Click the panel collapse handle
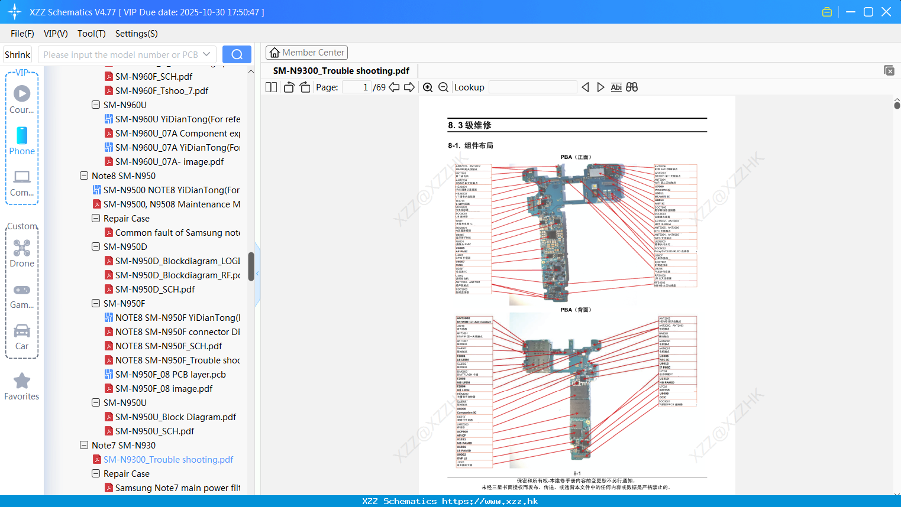 coord(257,274)
